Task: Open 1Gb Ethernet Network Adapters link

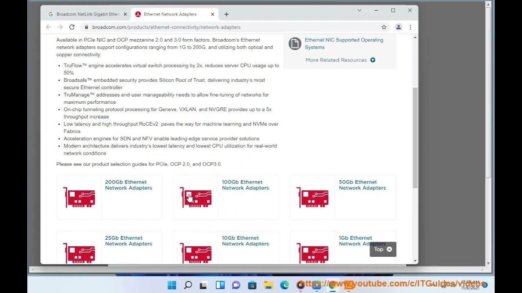Action: [x=362, y=241]
